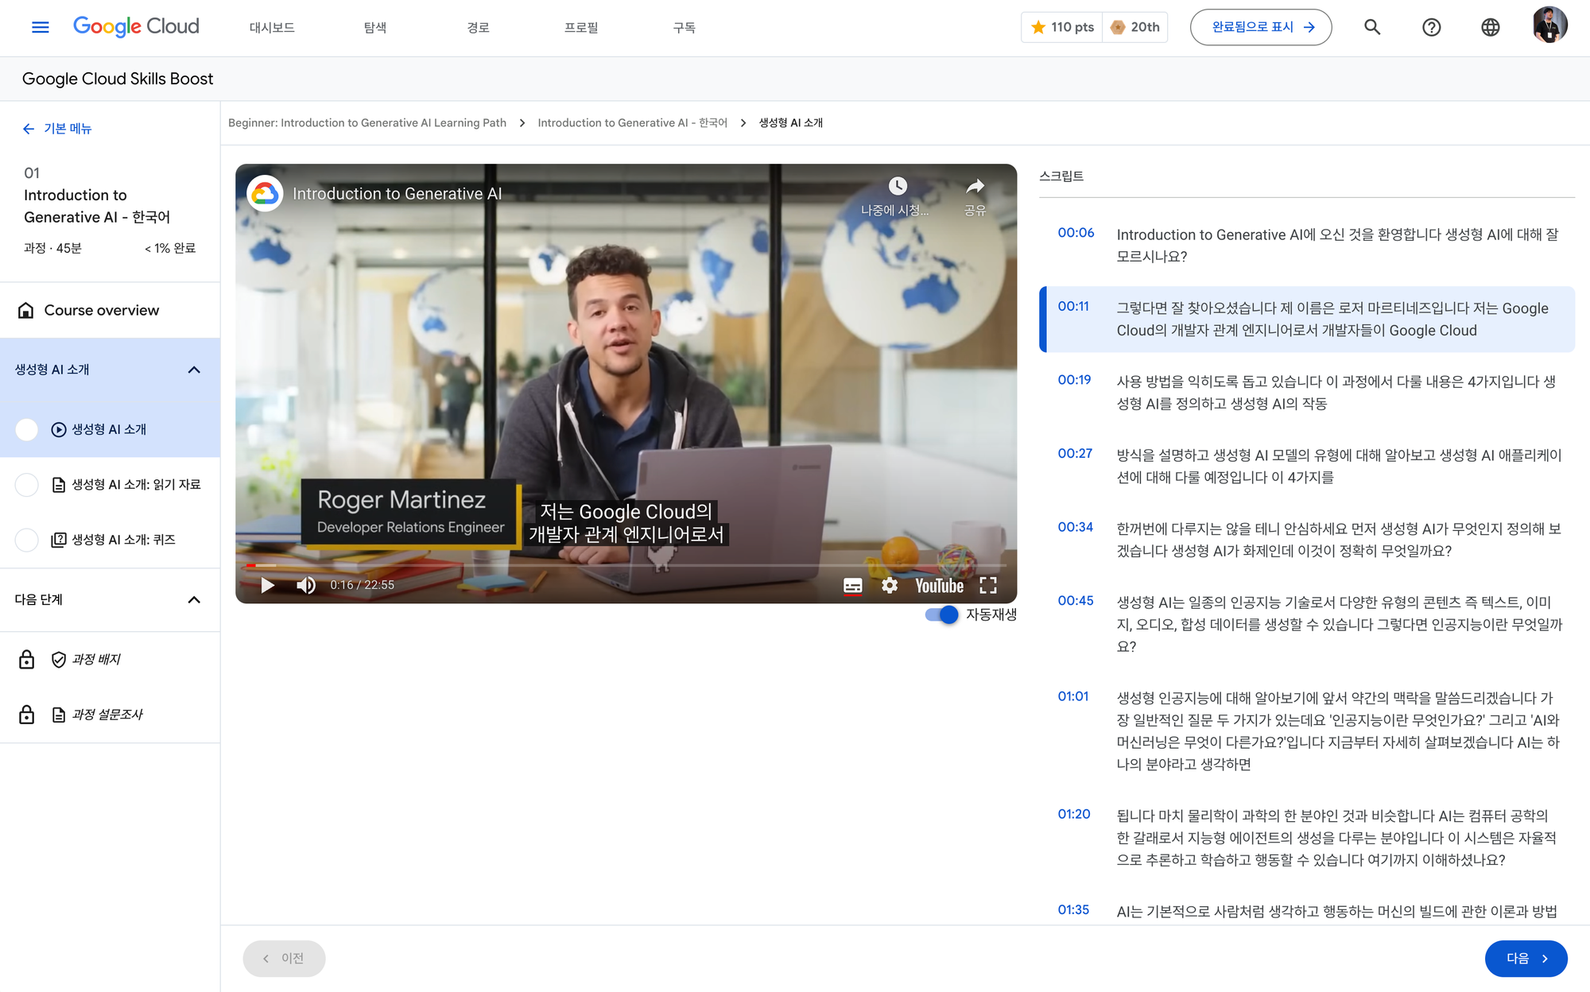Enter video fullscreen mode
Viewport: 1590px width, 992px height.
pyautogui.click(x=988, y=586)
